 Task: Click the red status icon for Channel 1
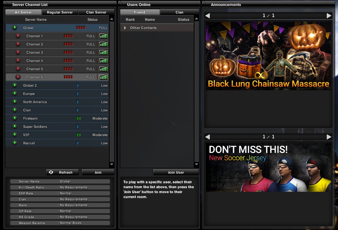click(x=18, y=36)
